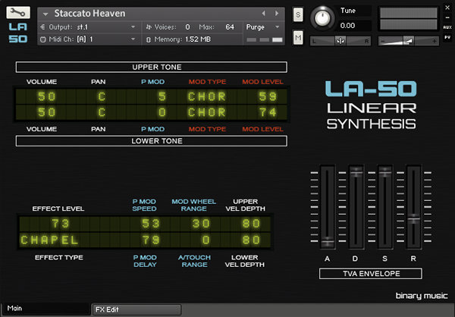Image resolution: width=455 pixels, height=317 pixels.
Task: Click the lower tone volume value 50
Action: click(x=46, y=112)
